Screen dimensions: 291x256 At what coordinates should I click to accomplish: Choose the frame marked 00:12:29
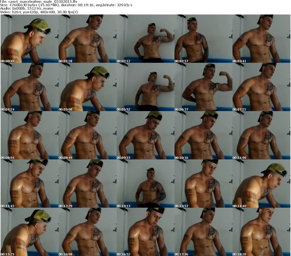88,184
